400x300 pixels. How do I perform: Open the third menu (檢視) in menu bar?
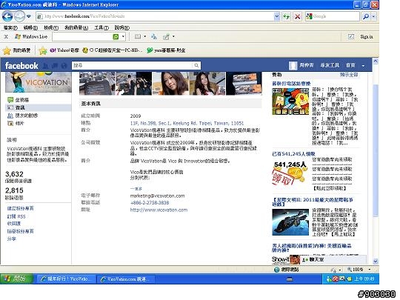click(x=51, y=27)
